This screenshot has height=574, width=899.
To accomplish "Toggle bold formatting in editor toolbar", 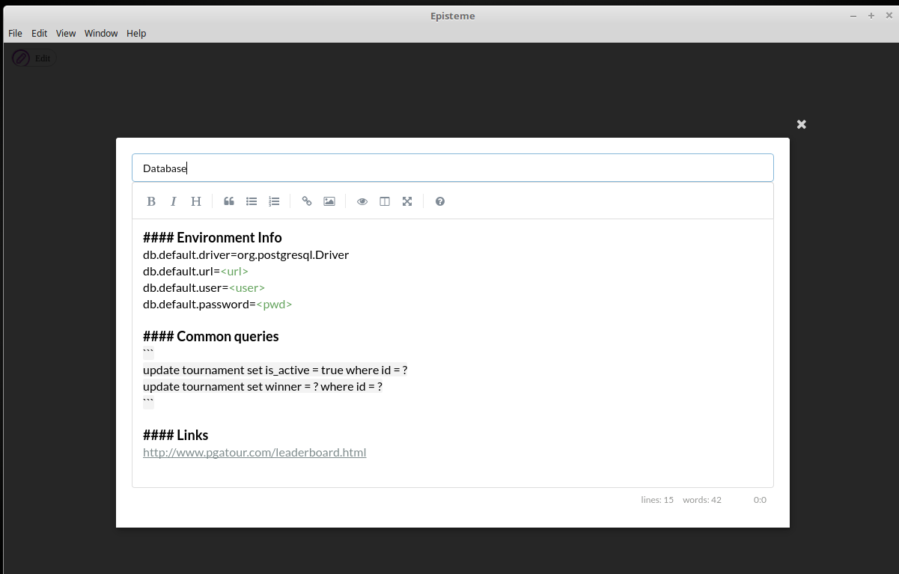I will [x=151, y=201].
